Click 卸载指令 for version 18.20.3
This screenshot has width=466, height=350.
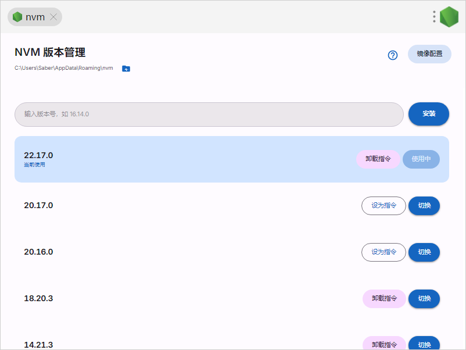pos(384,299)
